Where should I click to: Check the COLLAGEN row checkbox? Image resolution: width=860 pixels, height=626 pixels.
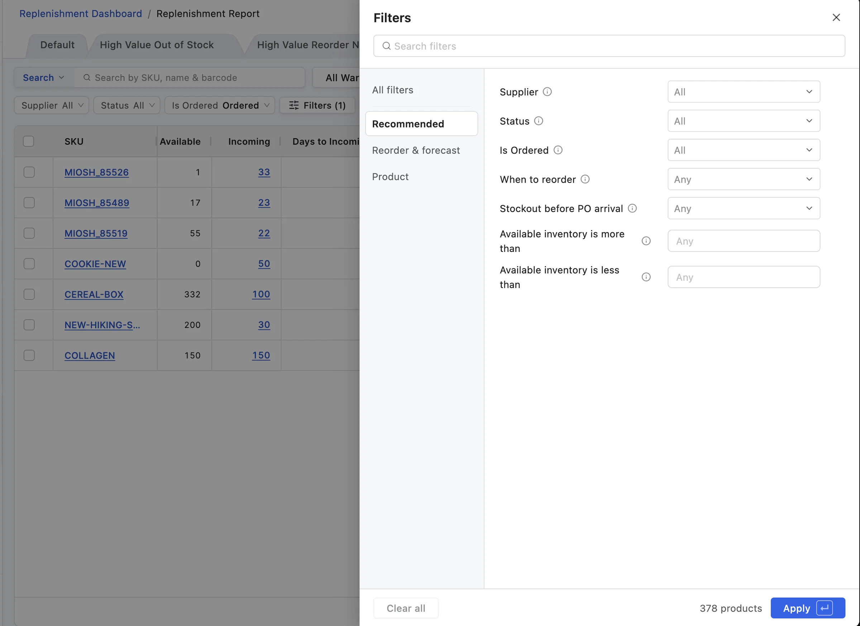click(x=29, y=356)
